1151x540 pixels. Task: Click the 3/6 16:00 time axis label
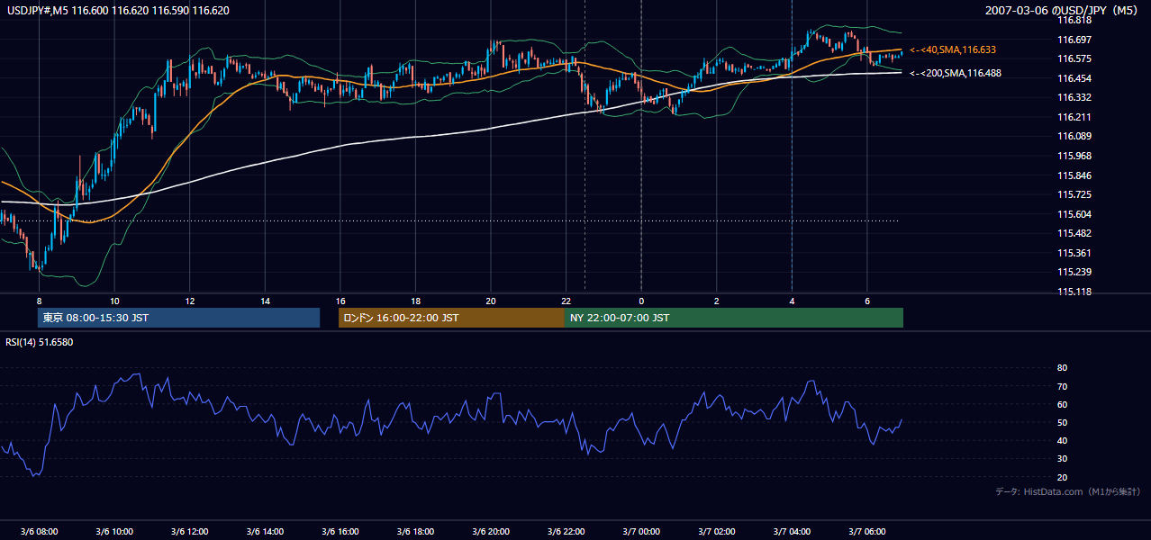[x=340, y=531]
